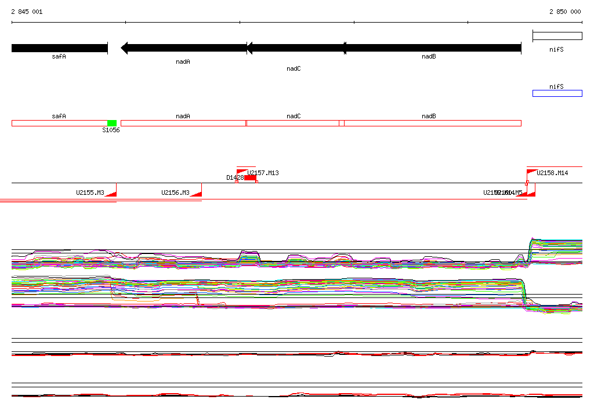Select the black nadA gene arrow

184,48
